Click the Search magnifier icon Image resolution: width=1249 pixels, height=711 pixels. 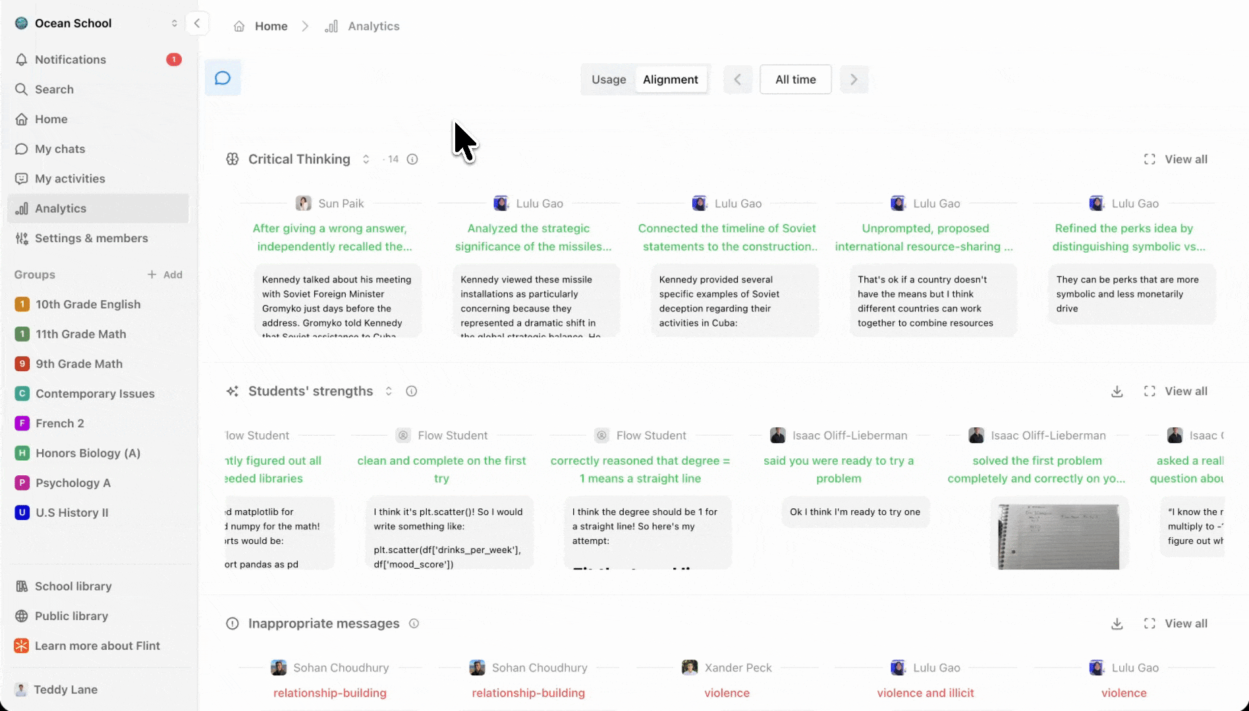point(22,90)
